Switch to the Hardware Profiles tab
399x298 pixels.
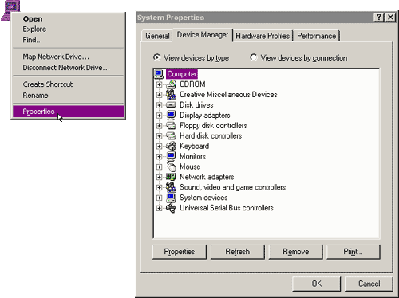pos(263,36)
